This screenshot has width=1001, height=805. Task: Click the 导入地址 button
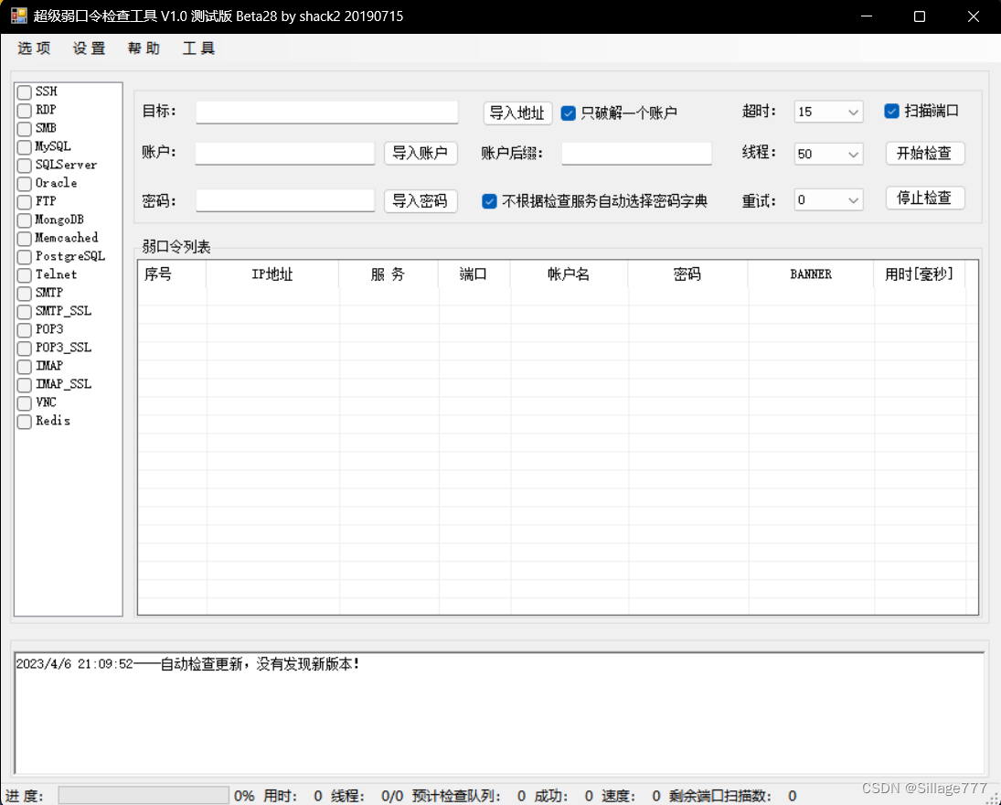click(x=517, y=113)
